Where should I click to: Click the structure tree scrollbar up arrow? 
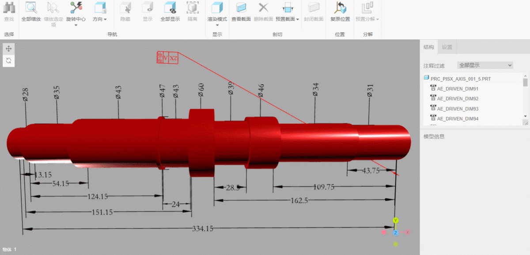tap(525, 76)
